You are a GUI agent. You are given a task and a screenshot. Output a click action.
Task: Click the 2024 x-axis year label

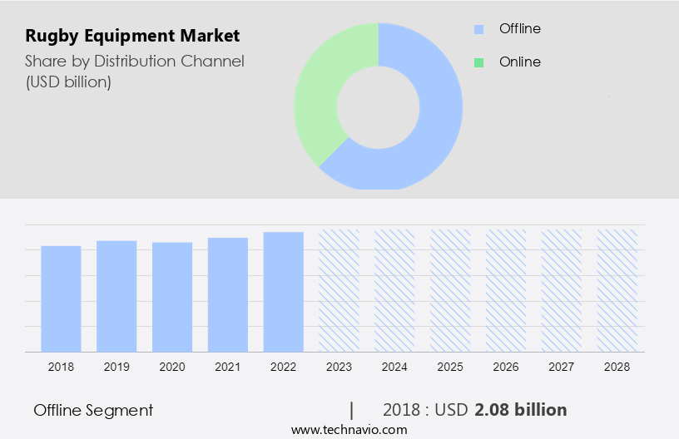tap(394, 367)
